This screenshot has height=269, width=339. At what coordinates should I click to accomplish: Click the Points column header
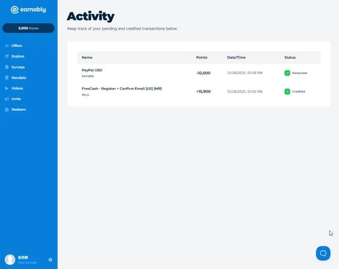click(x=202, y=58)
